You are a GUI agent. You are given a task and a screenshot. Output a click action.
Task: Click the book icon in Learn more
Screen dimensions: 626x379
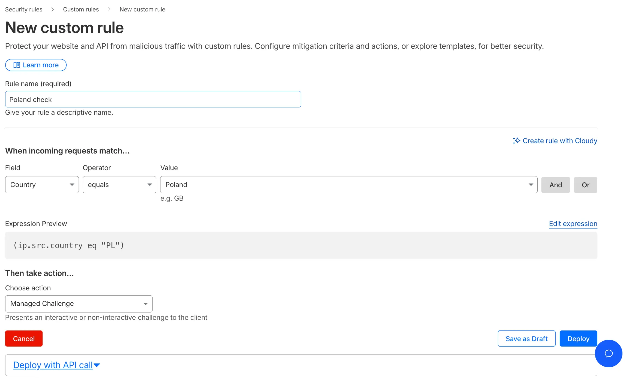point(17,65)
